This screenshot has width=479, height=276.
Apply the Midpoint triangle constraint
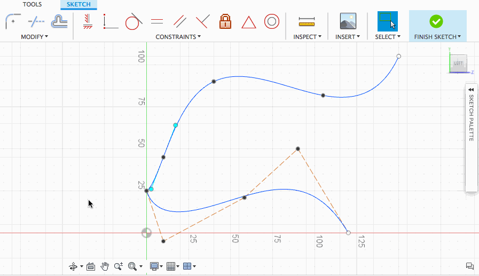point(249,22)
